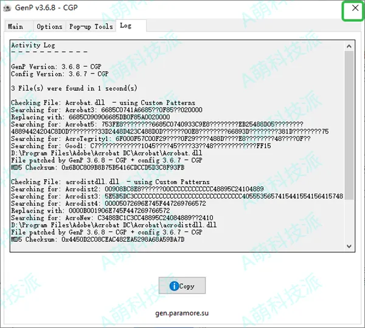
Task: Click the log vertical scrollbar thumb
Action: pyautogui.click(x=349, y=126)
